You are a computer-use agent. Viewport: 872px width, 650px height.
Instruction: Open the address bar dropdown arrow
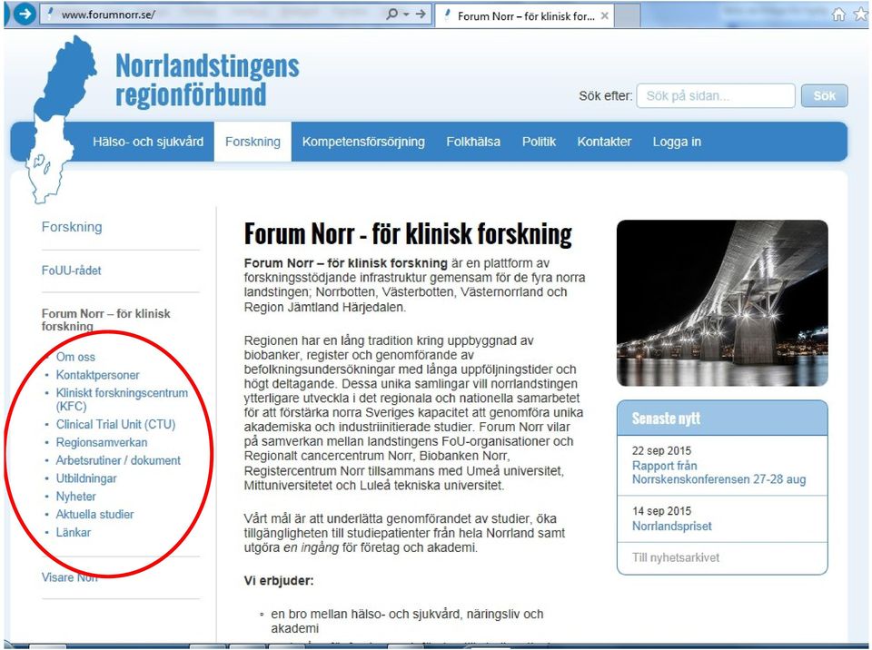tap(407, 15)
